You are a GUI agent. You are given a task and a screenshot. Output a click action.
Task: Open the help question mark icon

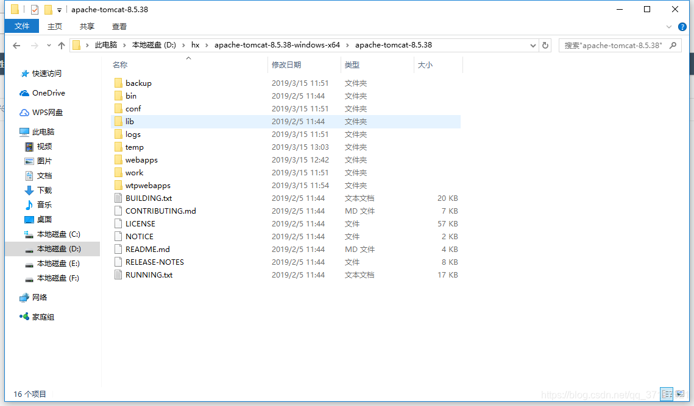pyautogui.click(x=682, y=27)
